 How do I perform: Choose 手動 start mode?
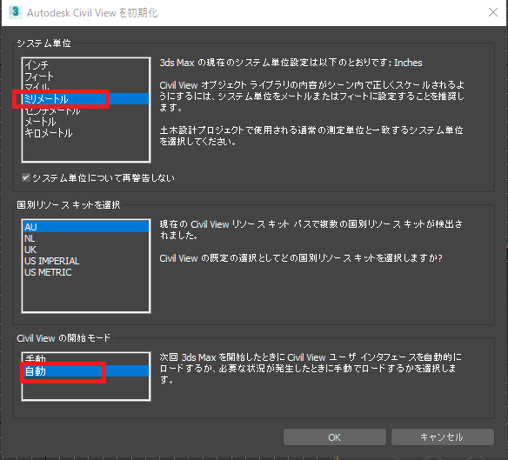click(x=86, y=359)
